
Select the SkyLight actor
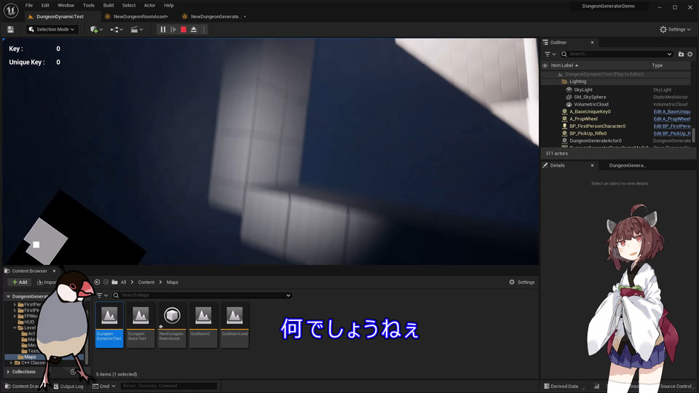pos(583,90)
